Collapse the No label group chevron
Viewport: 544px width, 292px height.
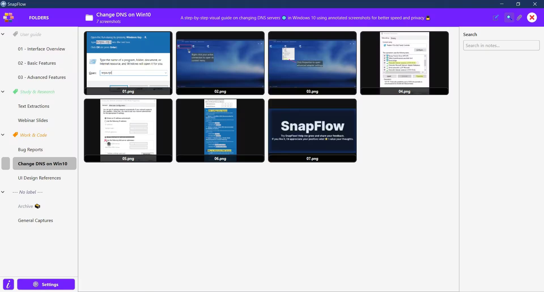pyautogui.click(x=3, y=192)
